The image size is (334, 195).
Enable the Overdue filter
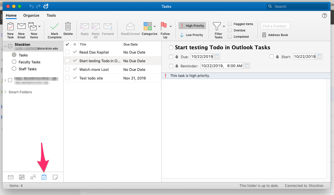[x=230, y=30]
